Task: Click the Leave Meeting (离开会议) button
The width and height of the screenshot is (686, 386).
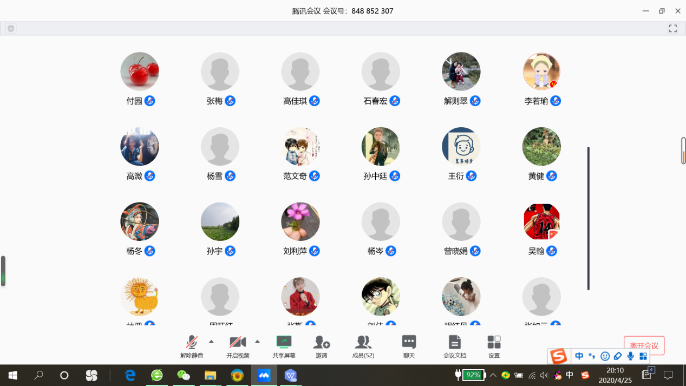Action: click(x=644, y=345)
